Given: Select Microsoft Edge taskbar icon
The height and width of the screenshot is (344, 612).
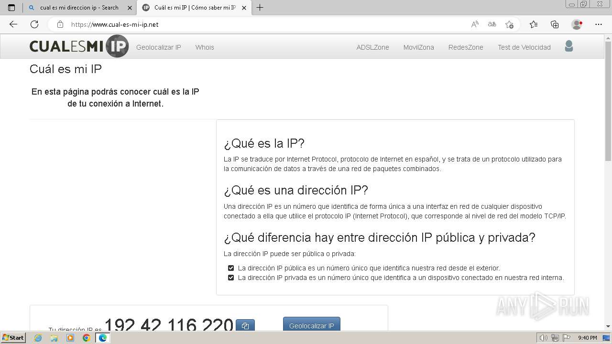Looking at the screenshot, I should [103, 338].
